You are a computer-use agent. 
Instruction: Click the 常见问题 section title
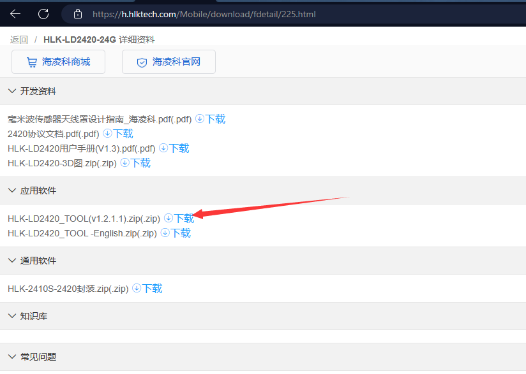click(38, 357)
